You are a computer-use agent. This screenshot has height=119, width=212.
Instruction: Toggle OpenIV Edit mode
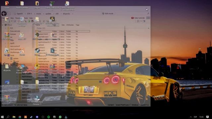point(108,14)
